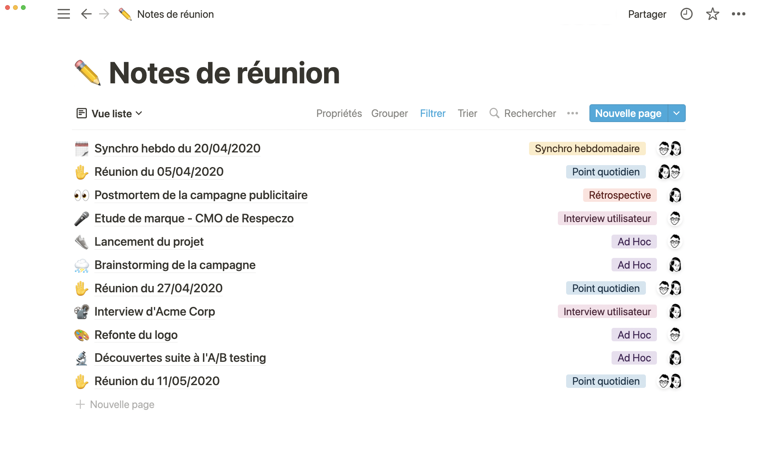Click microphone icon of Etude de marque
The height and width of the screenshot is (474, 758).
click(82, 218)
